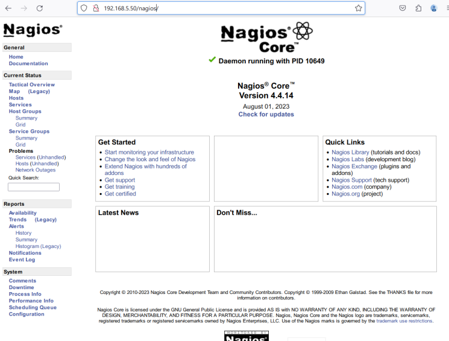
Task: Open Get certified link
Action: click(x=121, y=194)
